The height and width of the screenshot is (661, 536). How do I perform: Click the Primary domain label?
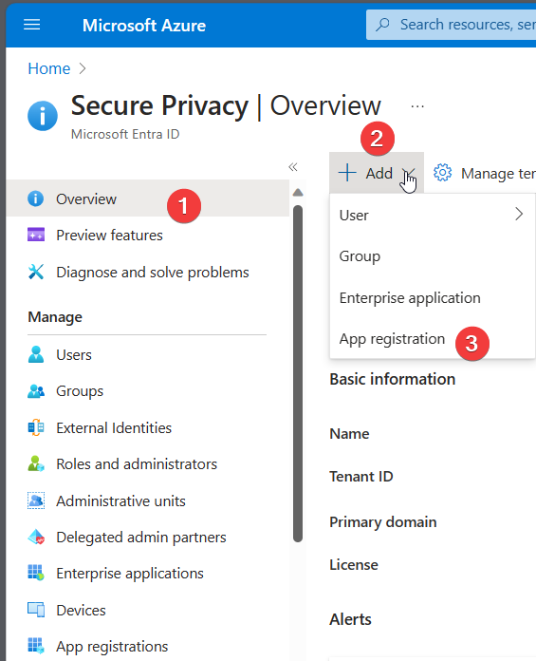[382, 522]
